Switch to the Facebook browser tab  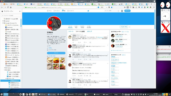point(33,4)
